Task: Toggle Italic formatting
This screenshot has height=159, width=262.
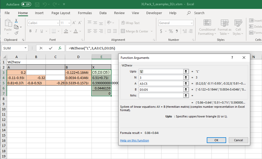Action: pyautogui.click(x=36, y=31)
